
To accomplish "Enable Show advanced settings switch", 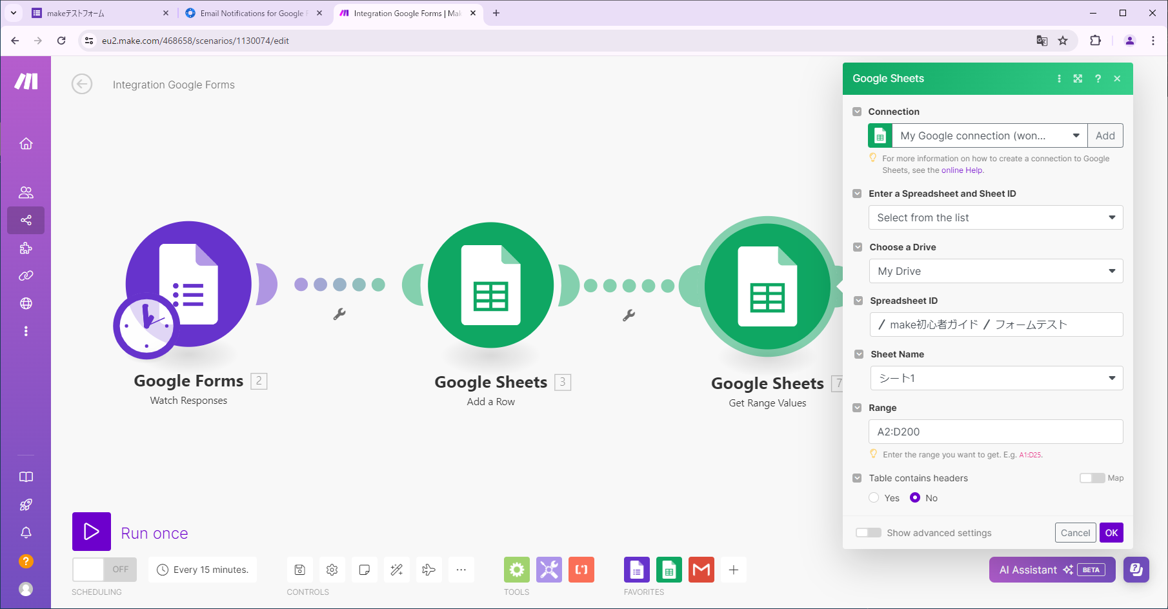I will [869, 533].
